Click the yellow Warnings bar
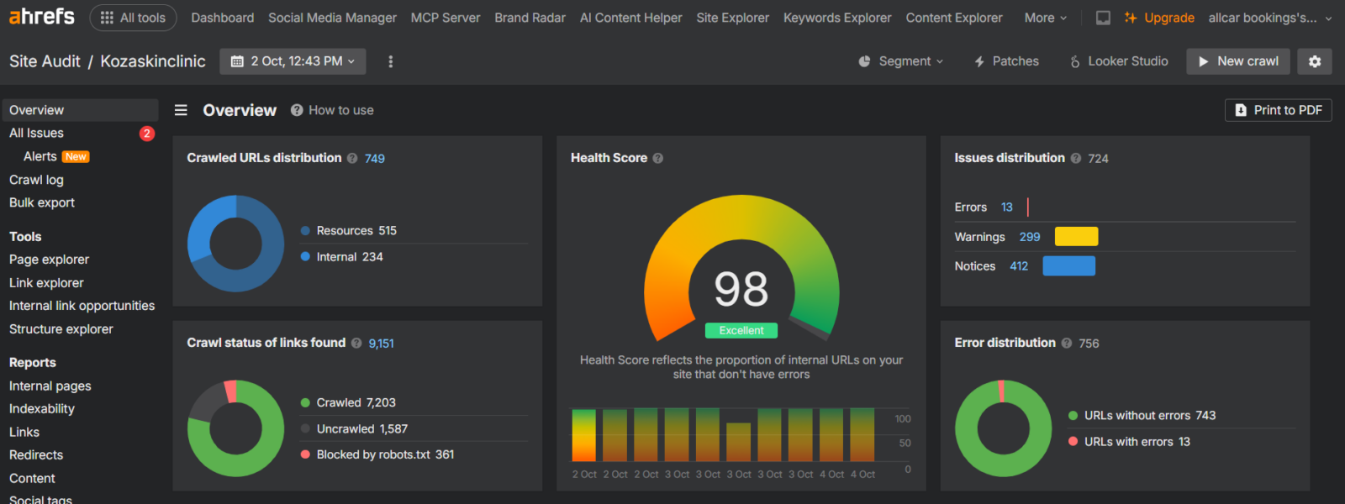This screenshot has height=504, width=1345. point(1076,237)
